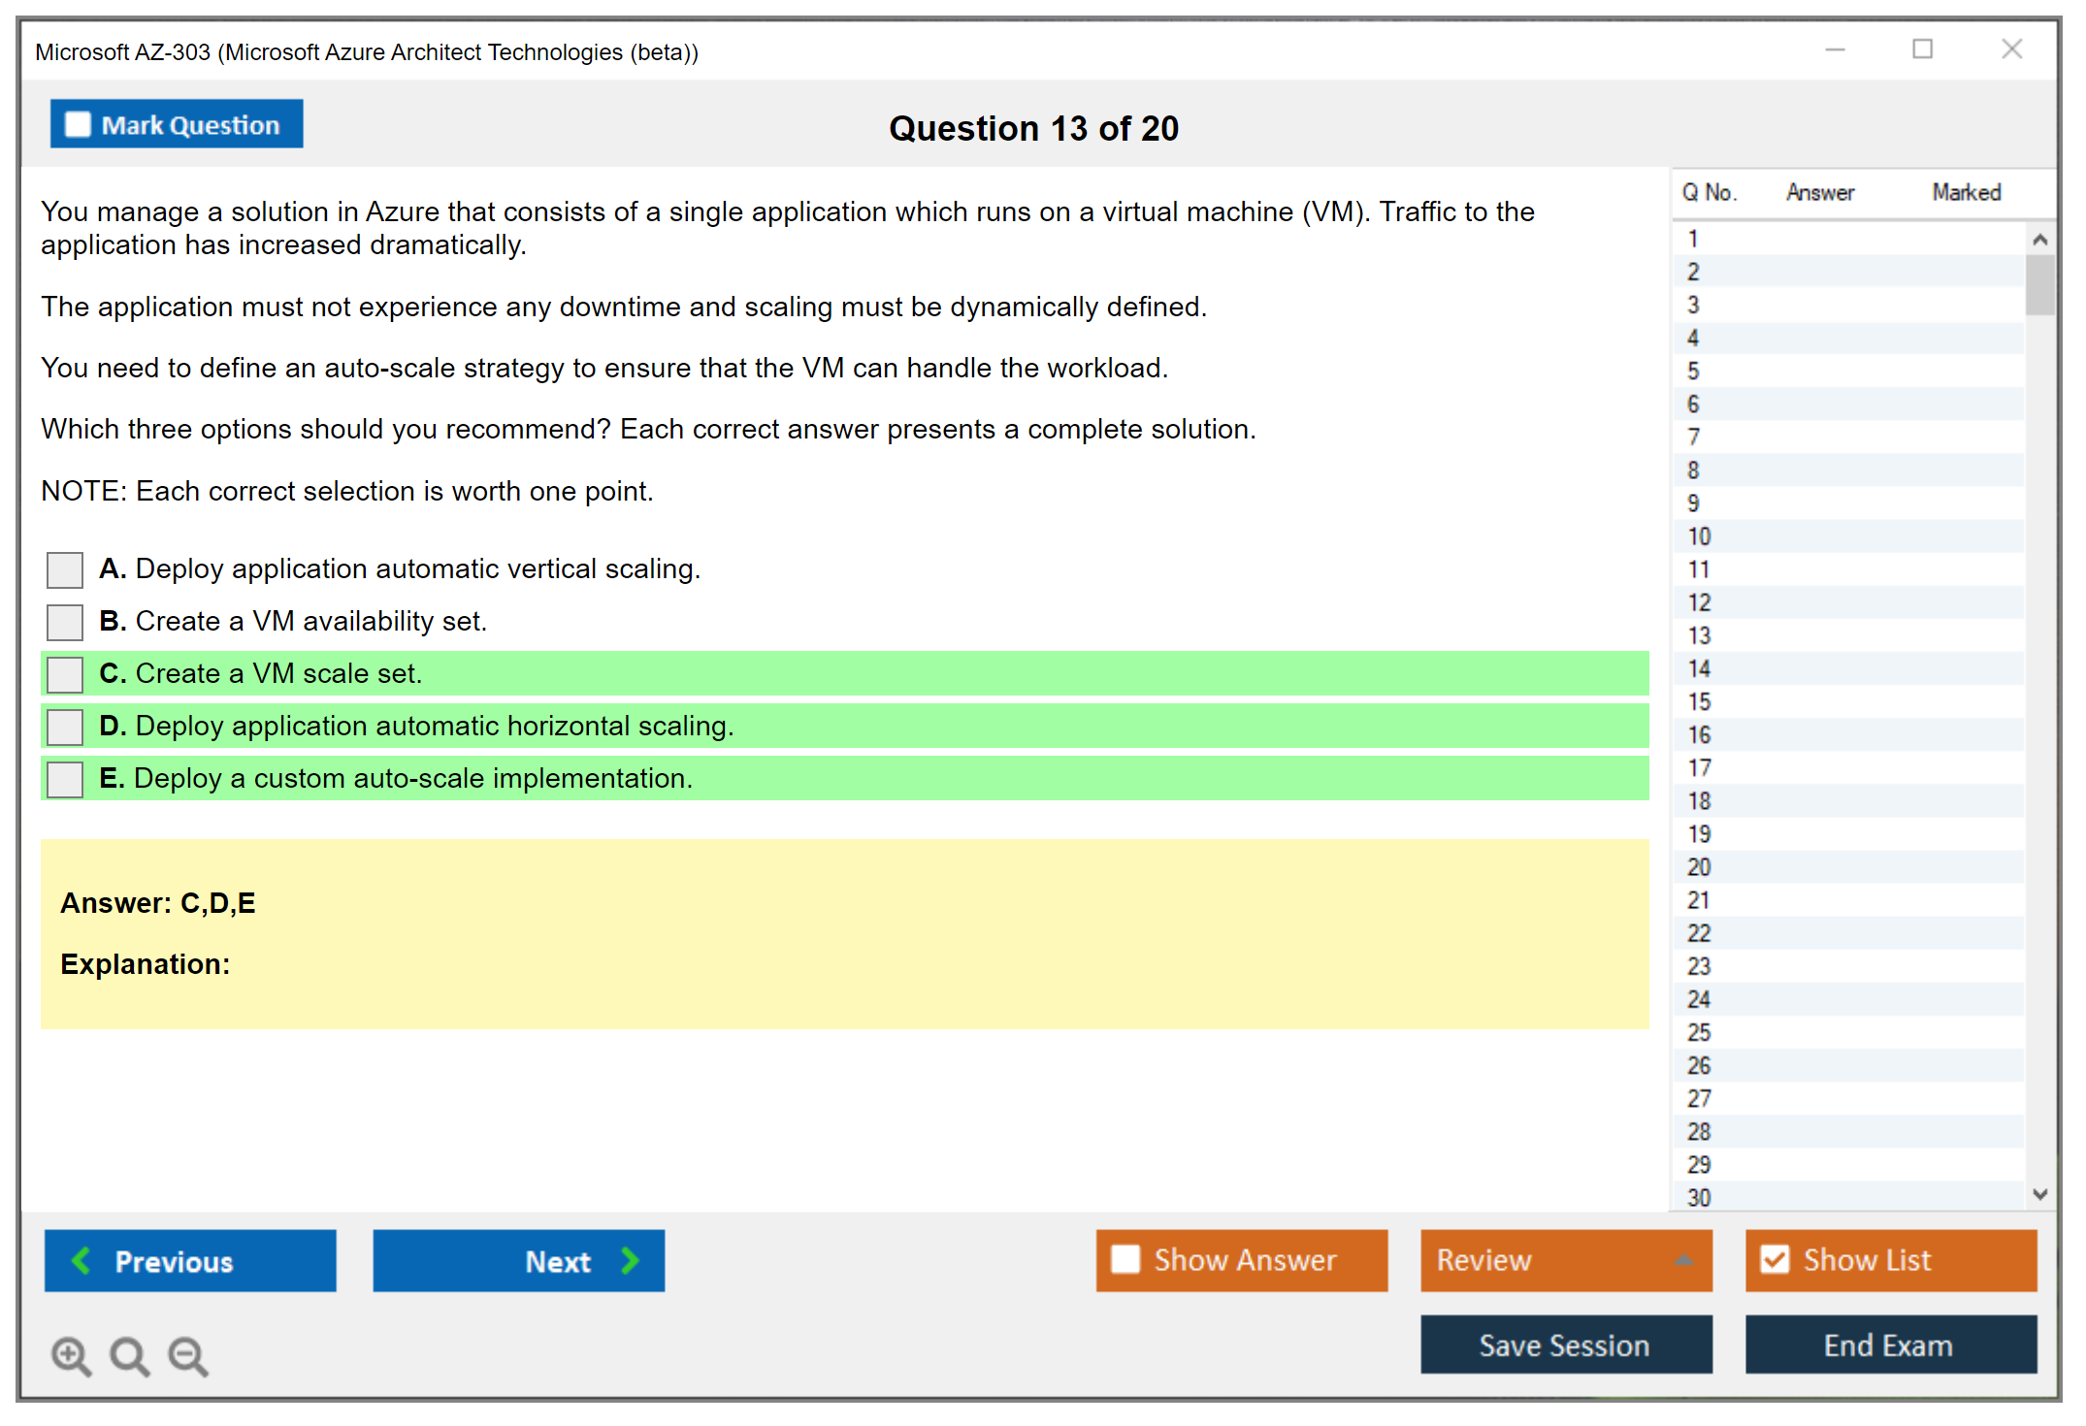Jump to question 20 in list

(x=1699, y=867)
